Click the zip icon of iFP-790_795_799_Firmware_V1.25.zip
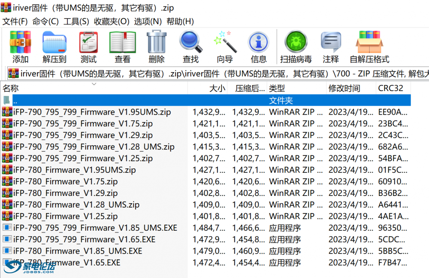Viewport: 429px width, 278px height. (7, 158)
